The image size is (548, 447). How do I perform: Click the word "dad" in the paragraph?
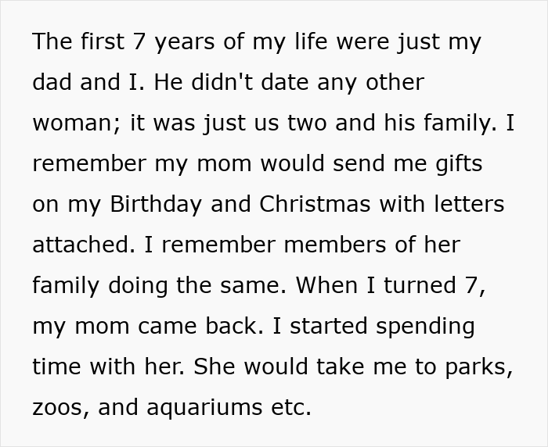click(54, 82)
